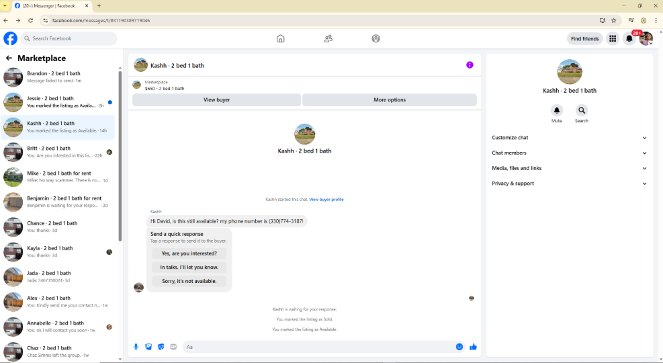Send quick reply 'In talks. I'll let you know.'
663x363 pixels.
point(189,268)
